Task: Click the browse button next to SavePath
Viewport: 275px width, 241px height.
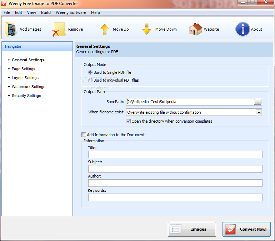Action: click(x=257, y=102)
